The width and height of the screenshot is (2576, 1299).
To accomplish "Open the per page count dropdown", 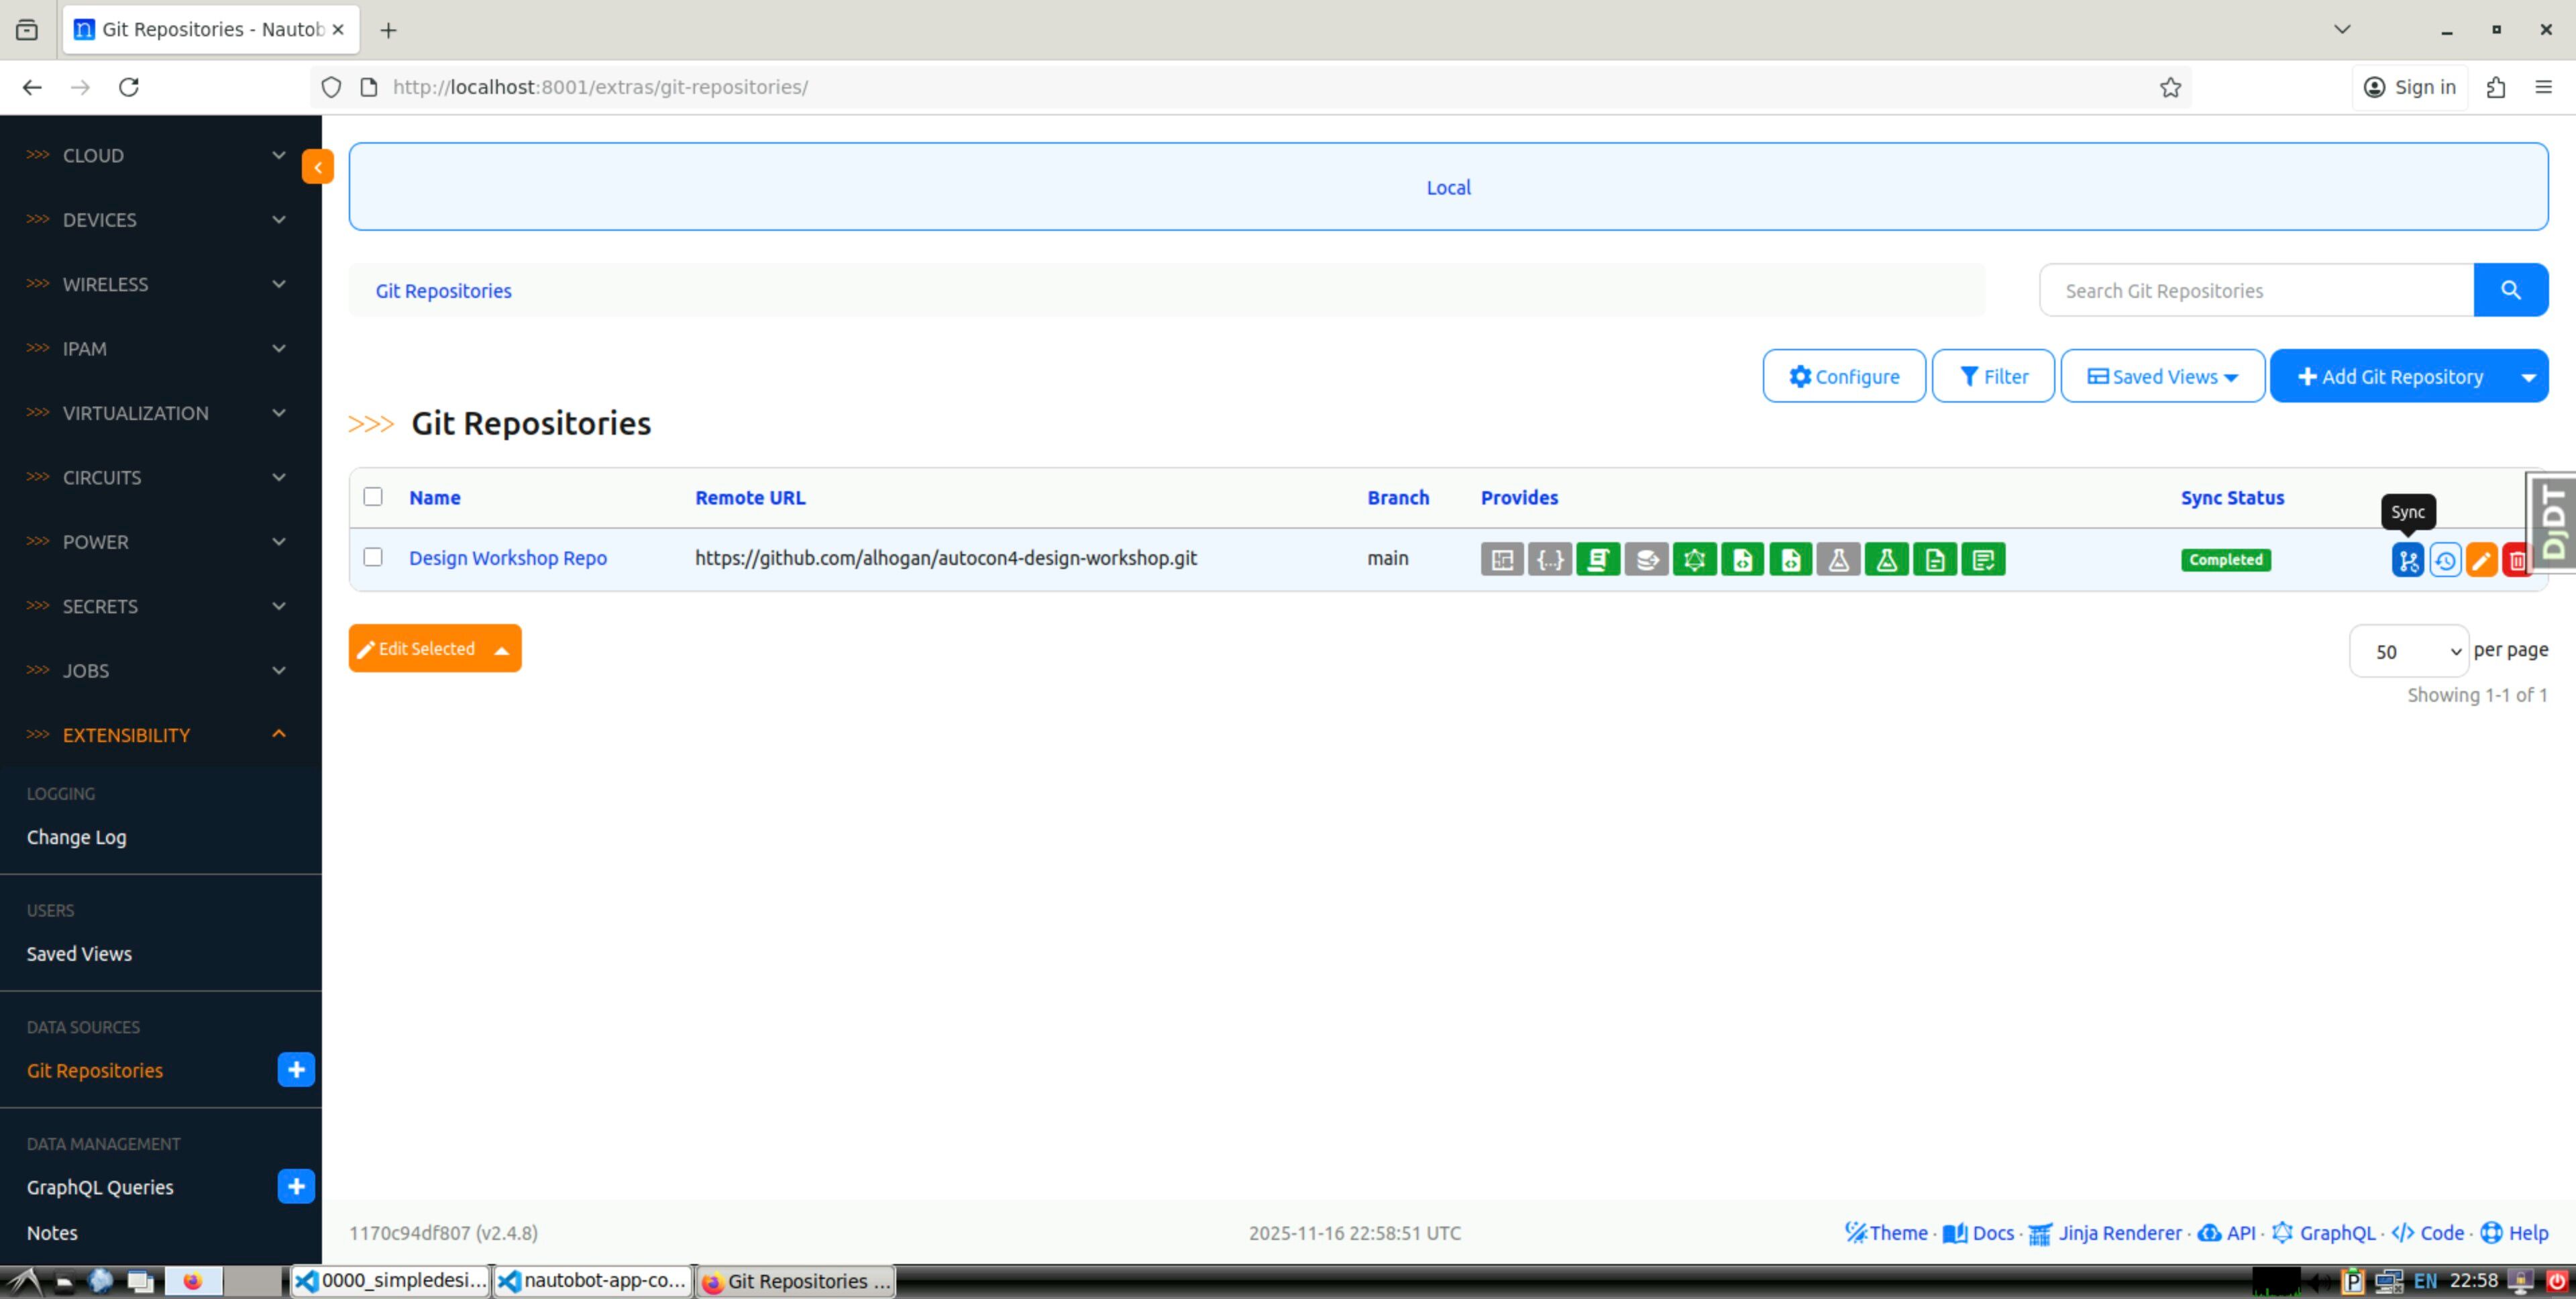I will coord(2408,651).
